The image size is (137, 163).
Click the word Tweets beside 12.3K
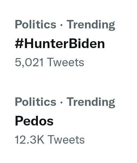coord(66,139)
